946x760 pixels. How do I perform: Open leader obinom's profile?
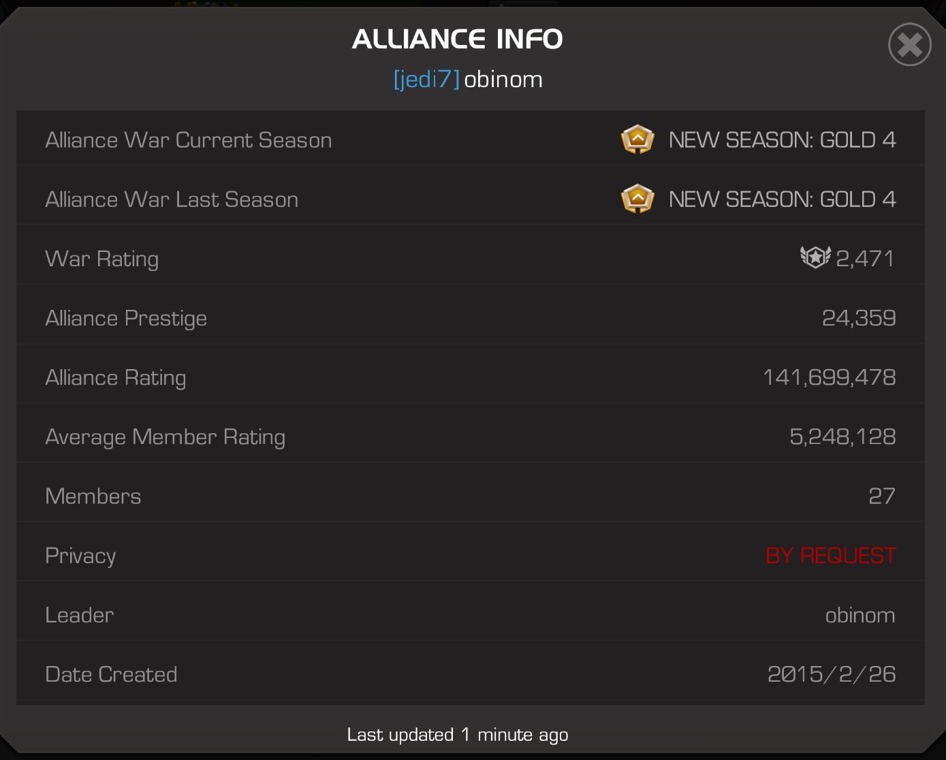pos(860,615)
